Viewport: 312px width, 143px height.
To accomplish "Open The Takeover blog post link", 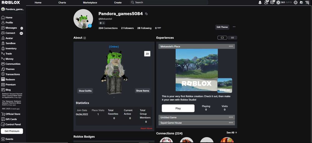I will [12, 103].
